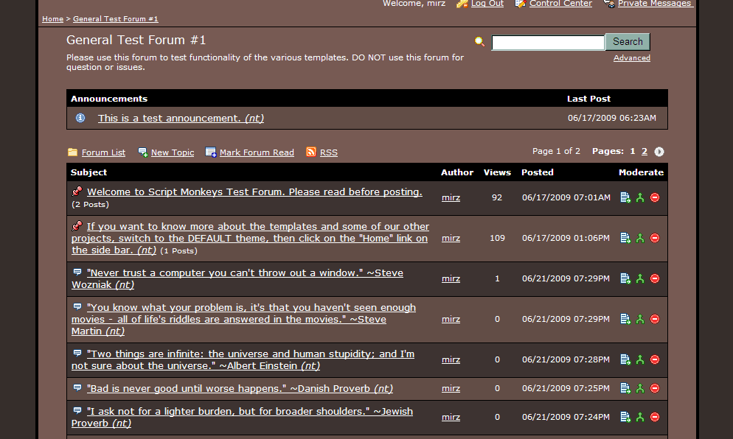This screenshot has width=733, height=439.
Task: Click the New Topic icon
Action: [142, 152]
